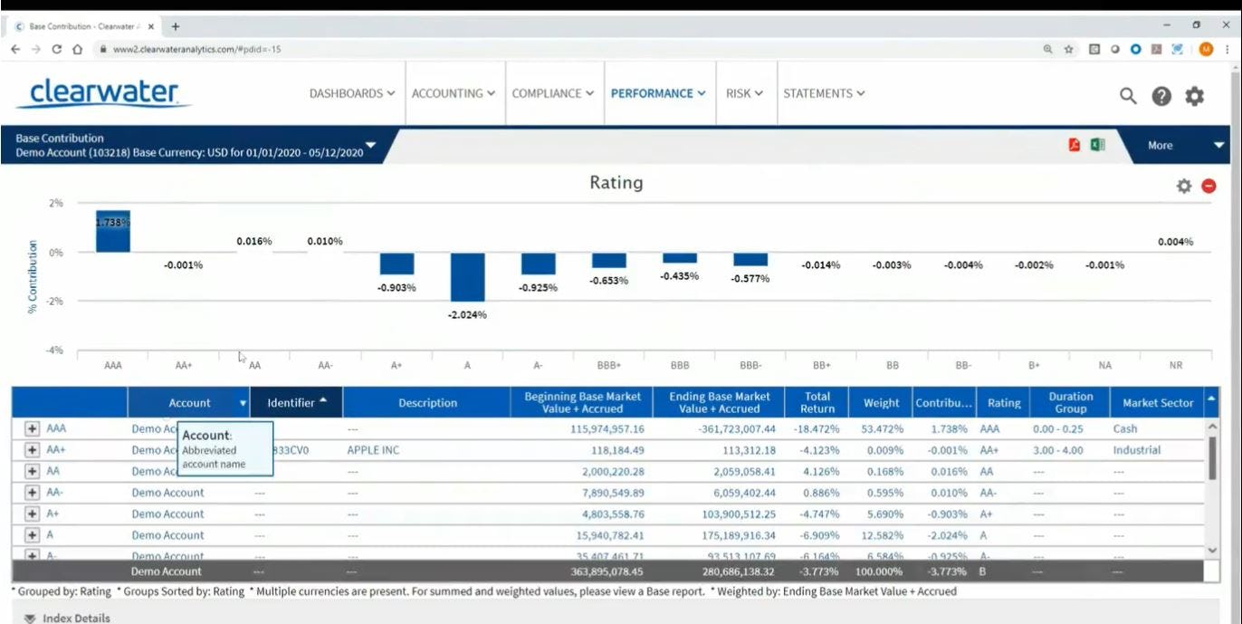Viewport: 1242px width, 624px height.
Task: Open the Clearwater help icon
Action: coord(1161,93)
